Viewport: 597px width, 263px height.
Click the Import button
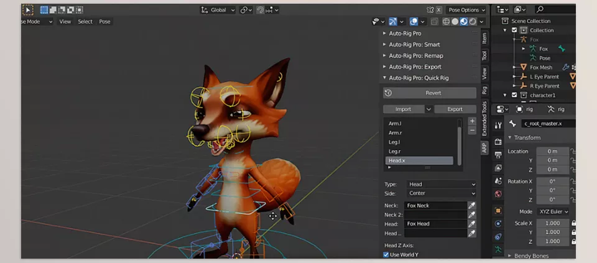403,109
